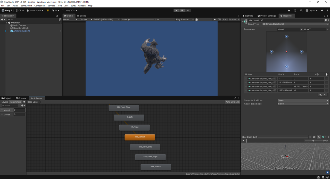This screenshot has height=179, width=330.
Task: Open the Compute Positions Select dropdown
Action: [303, 100]
